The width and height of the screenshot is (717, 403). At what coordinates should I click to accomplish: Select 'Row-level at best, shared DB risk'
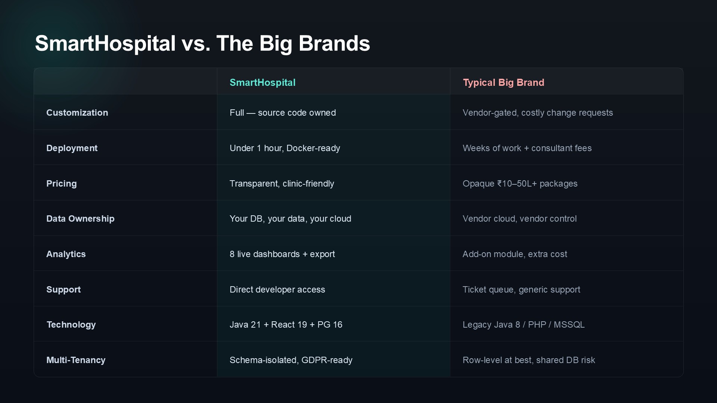529,360
